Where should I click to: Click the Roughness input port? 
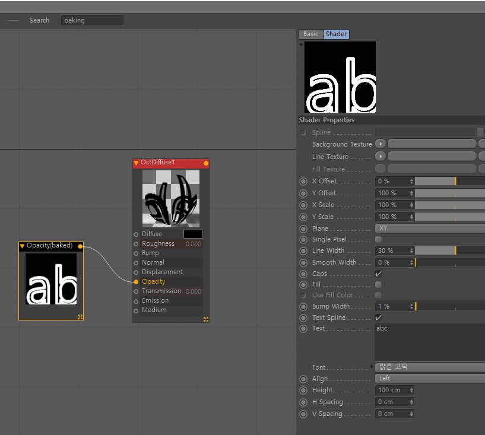136,244
